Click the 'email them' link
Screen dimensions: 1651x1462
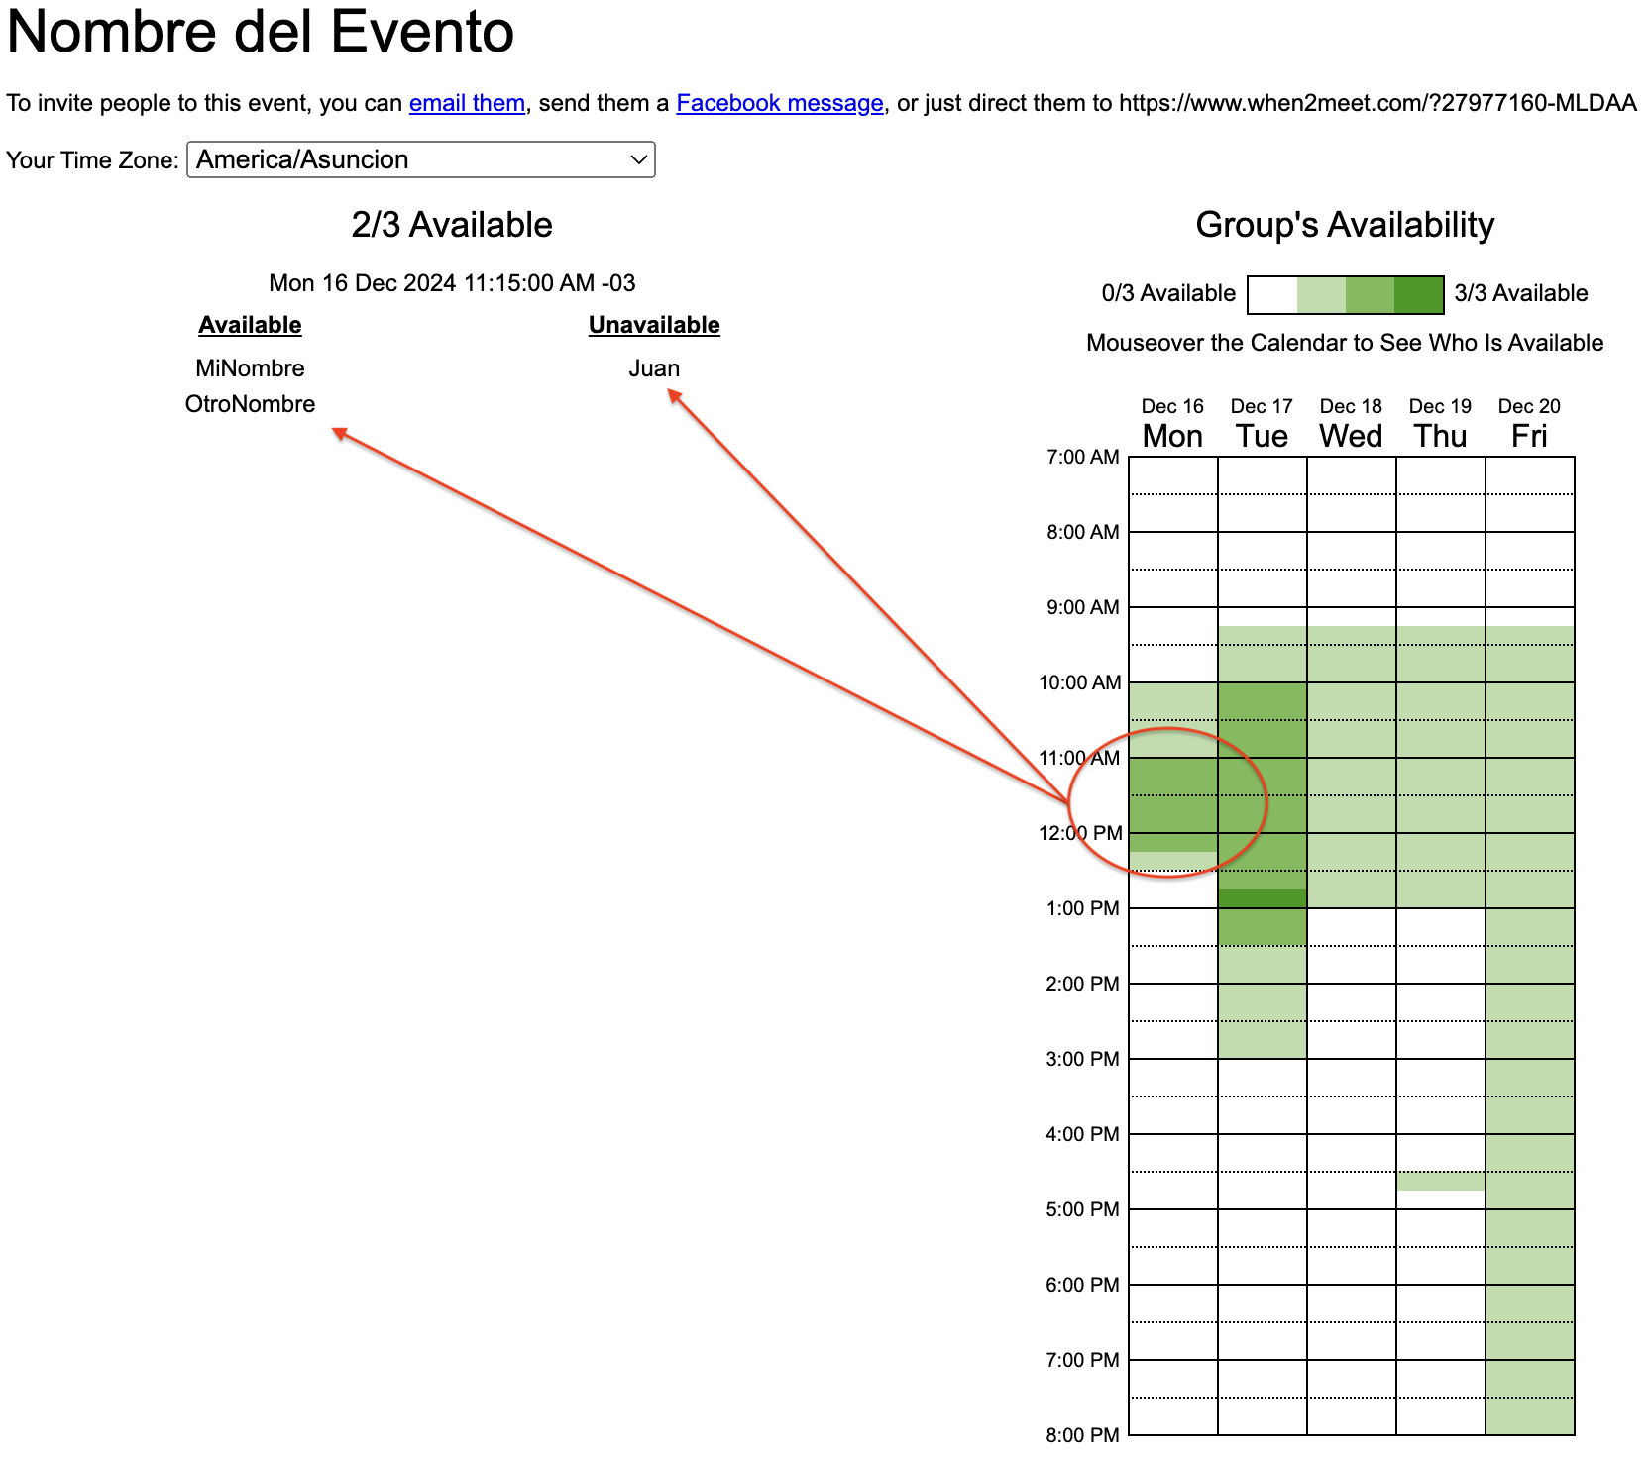coord(467,103)
